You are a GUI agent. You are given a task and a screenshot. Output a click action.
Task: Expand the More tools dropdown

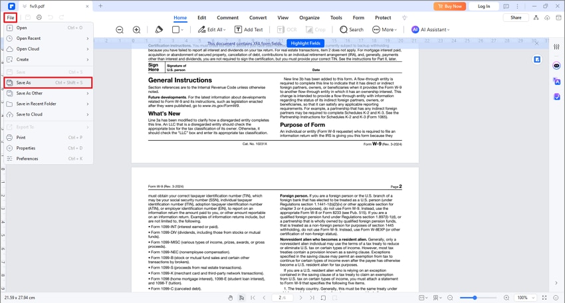pyautogui.click(x=384, y=29)
